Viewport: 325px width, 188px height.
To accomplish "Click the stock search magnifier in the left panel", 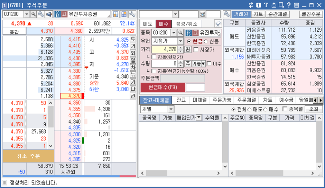I will tap(34, 14).
